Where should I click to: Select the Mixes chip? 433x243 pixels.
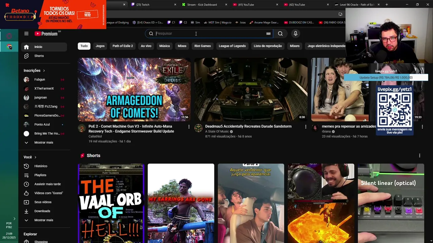point(182,46)
